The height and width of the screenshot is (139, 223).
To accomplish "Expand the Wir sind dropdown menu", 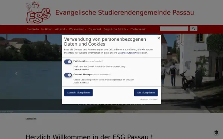I will pos(61,29).
